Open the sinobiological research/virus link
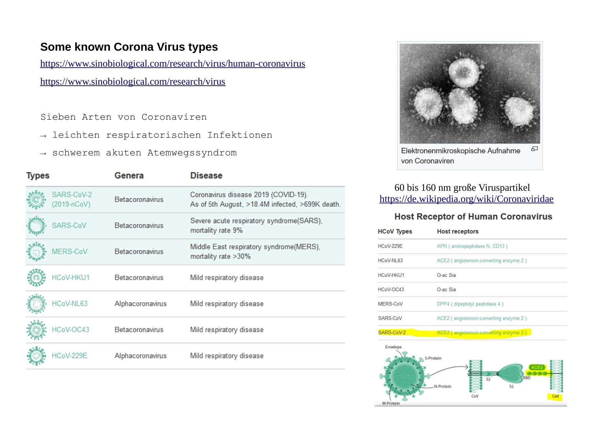The image size is (597, 422). pos(132,82)
